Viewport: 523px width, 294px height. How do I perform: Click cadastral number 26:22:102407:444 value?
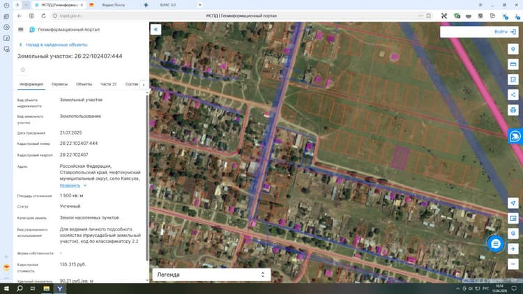pos(79,144)
